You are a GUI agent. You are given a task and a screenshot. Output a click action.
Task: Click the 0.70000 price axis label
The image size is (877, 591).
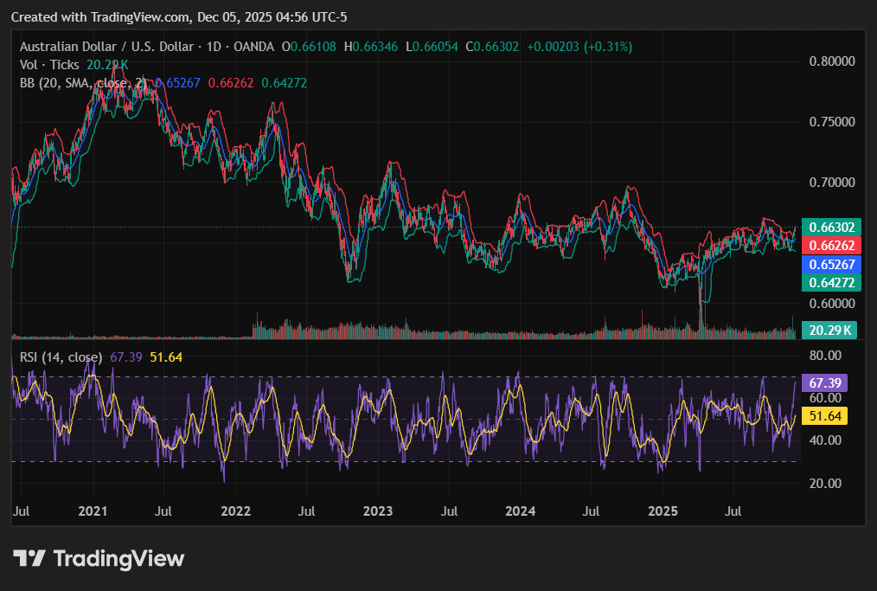tap(830, 183)
